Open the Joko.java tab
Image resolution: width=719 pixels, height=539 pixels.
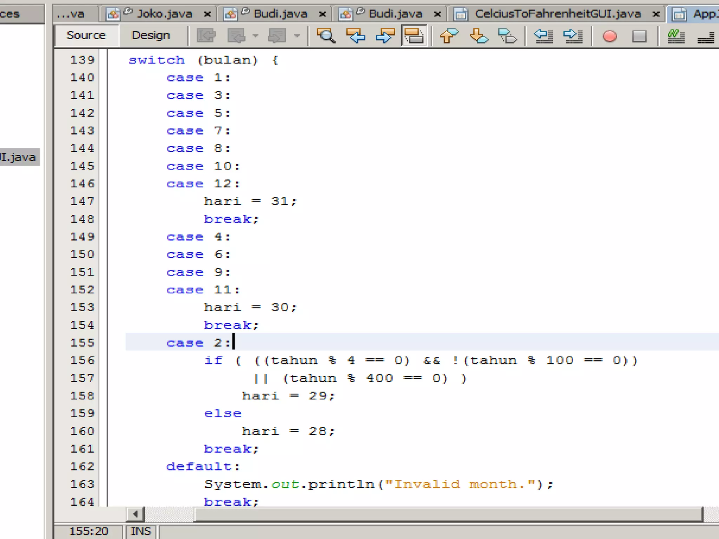pyautogui.click(x=164, y=14)
